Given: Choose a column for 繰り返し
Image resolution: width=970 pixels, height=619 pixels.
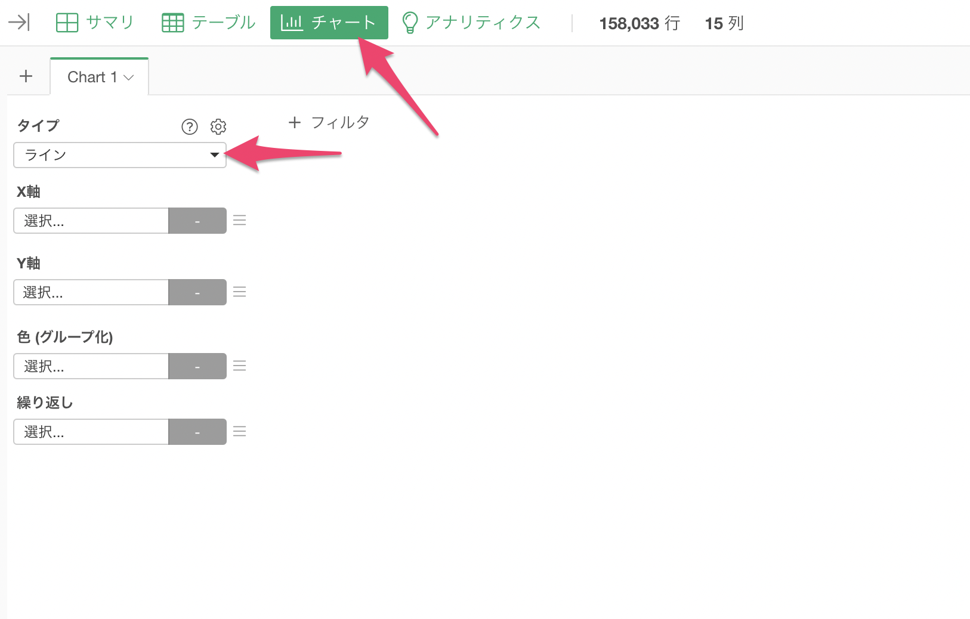Looking at the screenshot, I should (x=91, y=432).
